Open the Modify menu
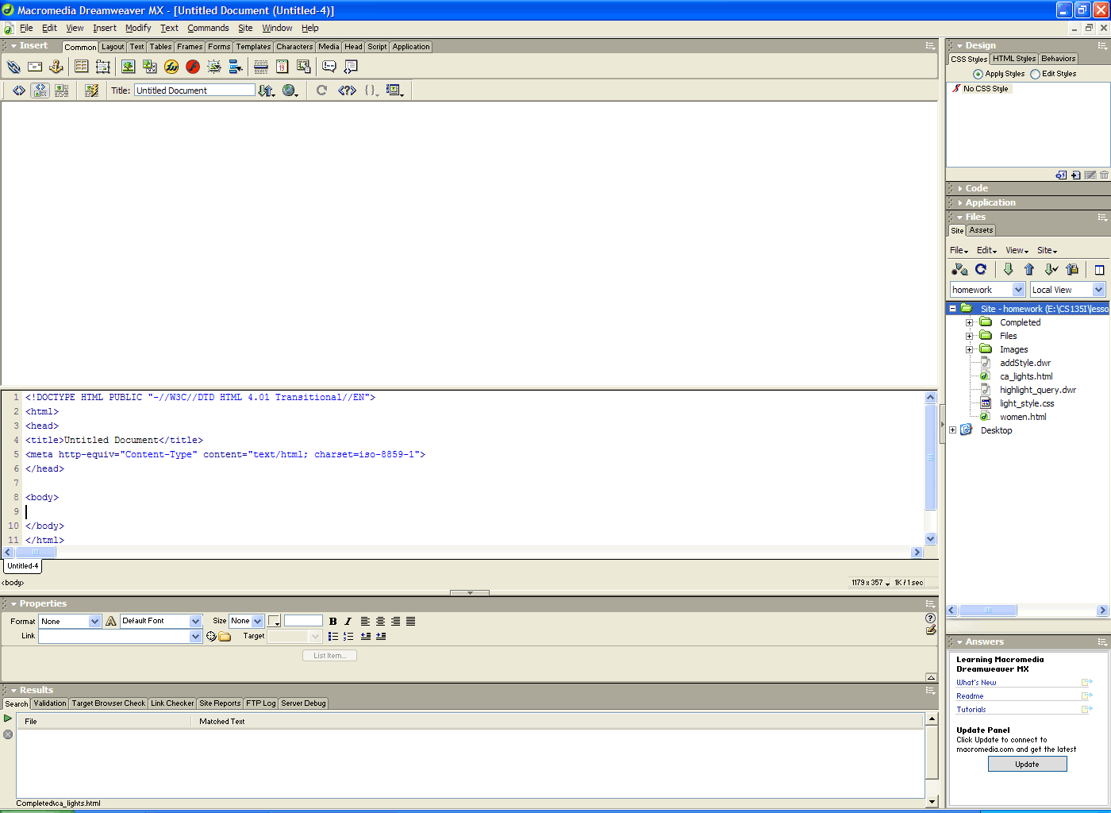1111x813 pixels. click(x=138, y=28)
